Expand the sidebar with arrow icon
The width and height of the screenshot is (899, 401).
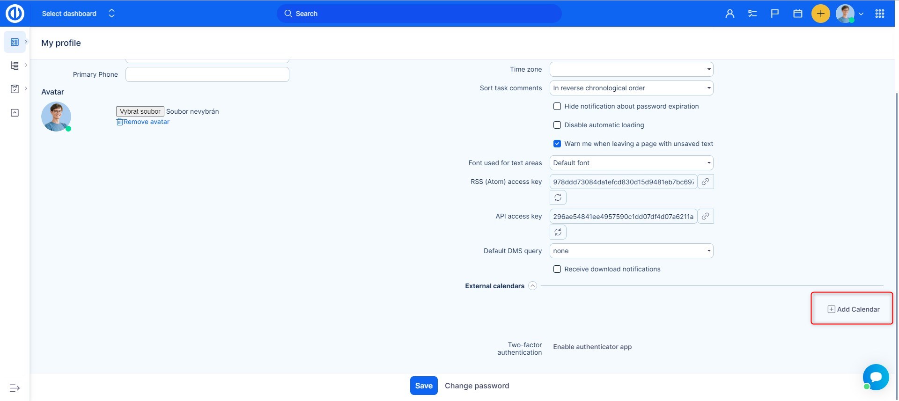(15, 388)
